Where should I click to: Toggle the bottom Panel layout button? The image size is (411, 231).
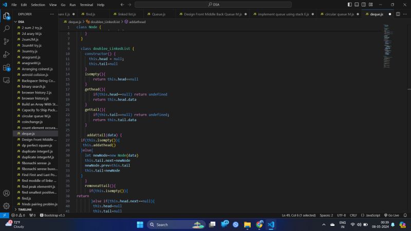tap(357, 5)
